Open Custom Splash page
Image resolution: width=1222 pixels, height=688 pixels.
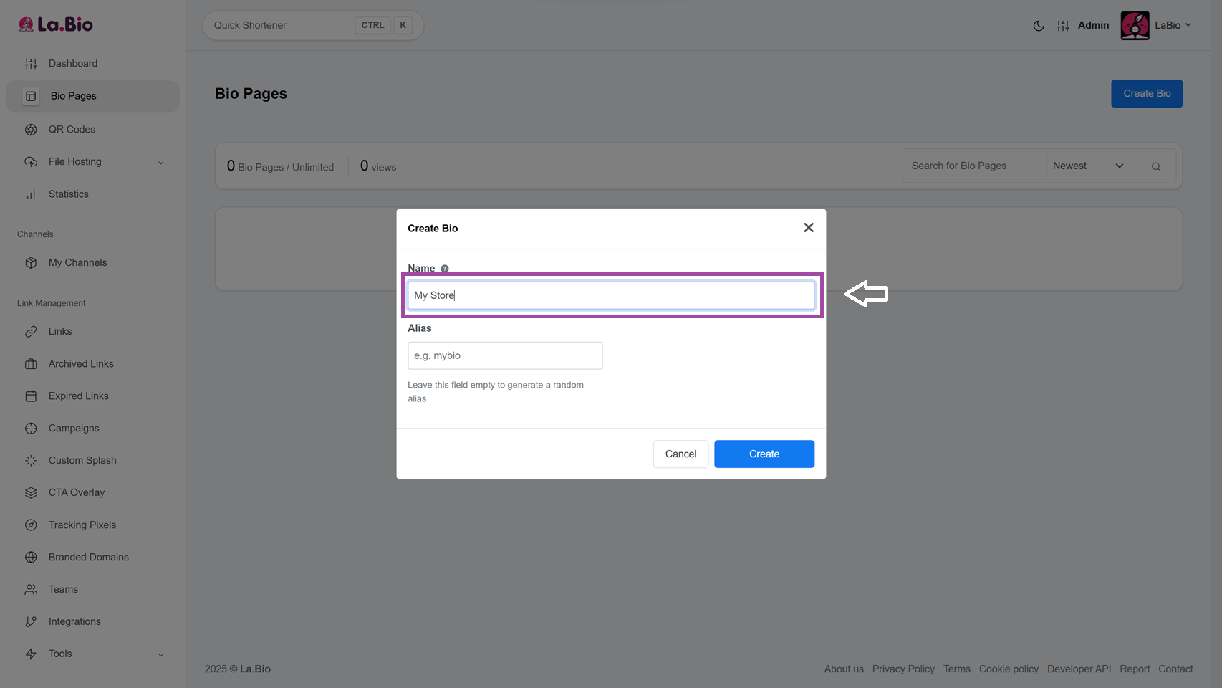pyautogui.click(x=82, y=461)
